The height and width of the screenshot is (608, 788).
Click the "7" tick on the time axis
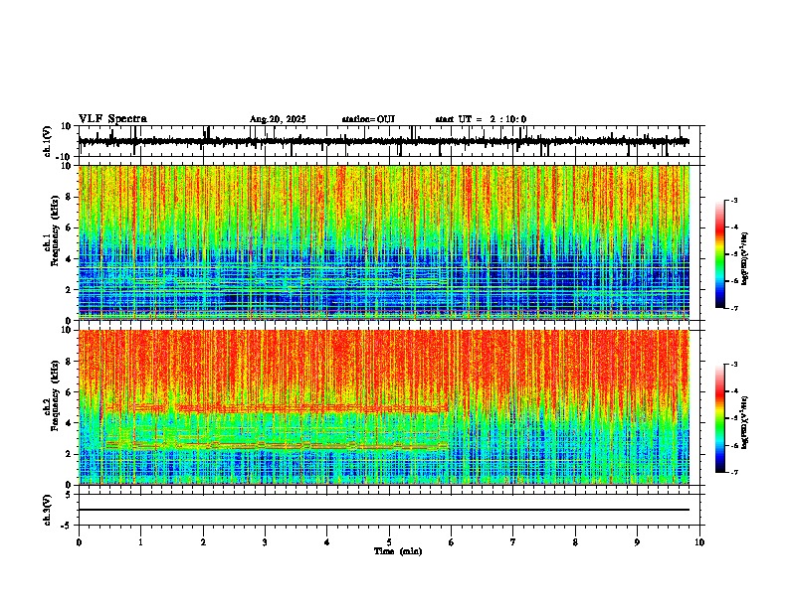click(x=513, y=542)
